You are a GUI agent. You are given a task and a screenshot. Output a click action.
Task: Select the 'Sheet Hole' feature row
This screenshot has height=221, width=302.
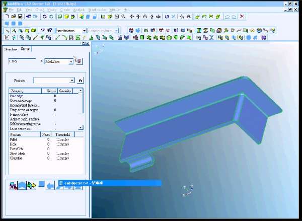tap(46, 154)
